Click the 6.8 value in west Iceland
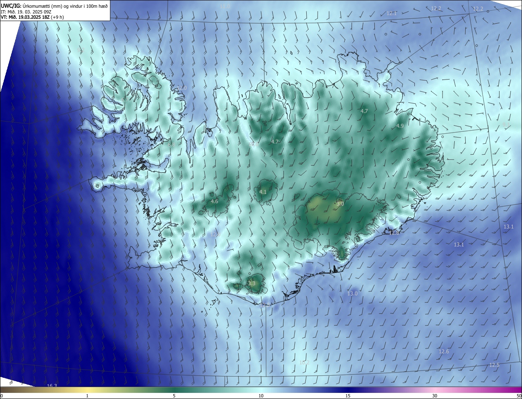Viewport: 522px width, 399px height. (x=171, y=145)
